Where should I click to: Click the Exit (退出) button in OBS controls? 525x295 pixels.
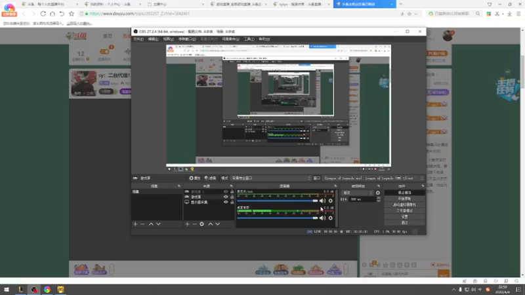tap(404, 222)
